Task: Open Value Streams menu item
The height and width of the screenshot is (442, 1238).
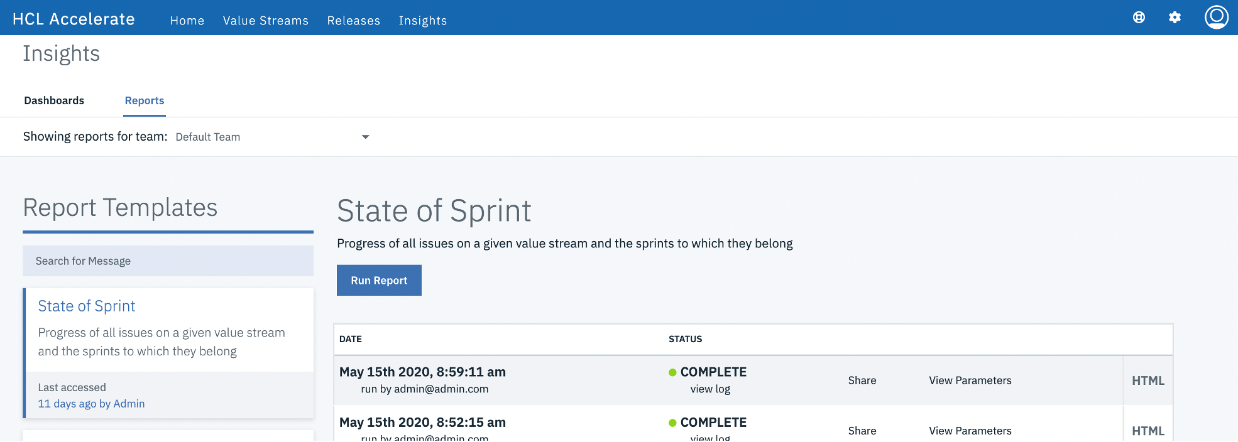Action: pyautogui.click(x=265, y=21)
